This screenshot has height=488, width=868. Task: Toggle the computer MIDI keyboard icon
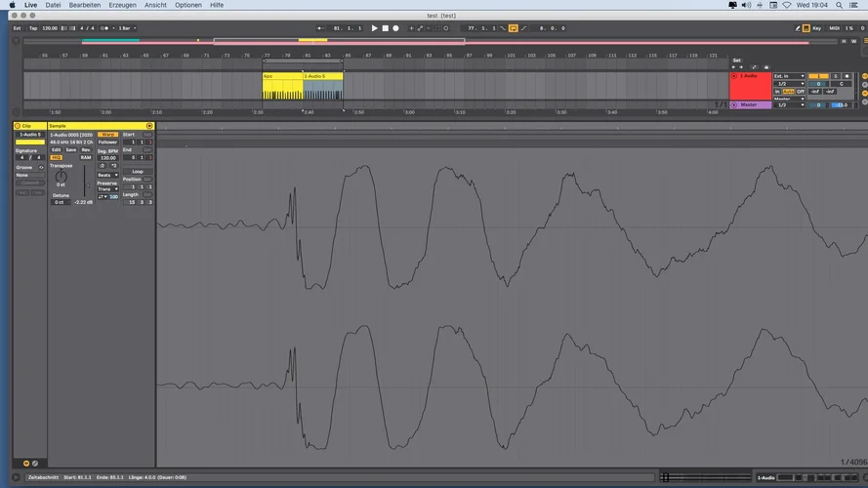coord(806,28)
